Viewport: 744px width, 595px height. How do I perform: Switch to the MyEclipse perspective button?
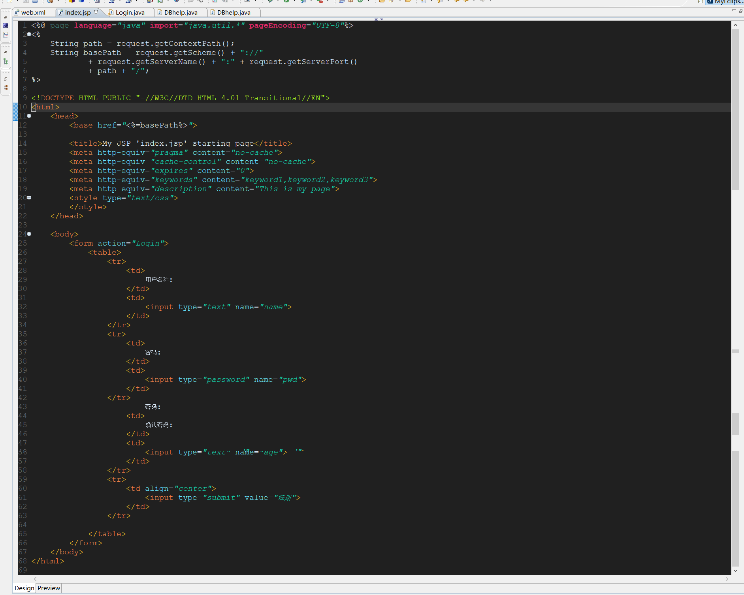pyautogui.click(x=725, y=2)
